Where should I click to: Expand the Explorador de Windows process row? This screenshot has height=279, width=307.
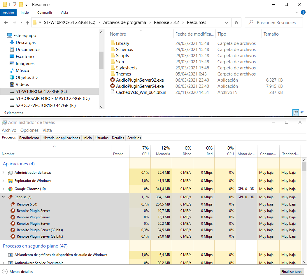(3, 180)
